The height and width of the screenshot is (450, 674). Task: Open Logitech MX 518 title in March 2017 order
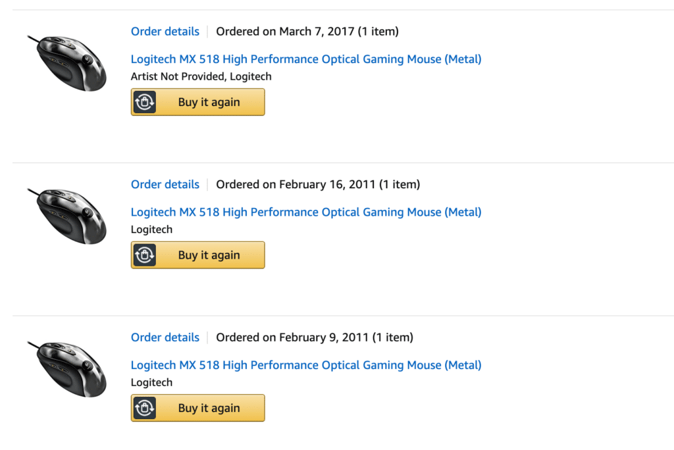pyautogui.click(x=306, y=59)
